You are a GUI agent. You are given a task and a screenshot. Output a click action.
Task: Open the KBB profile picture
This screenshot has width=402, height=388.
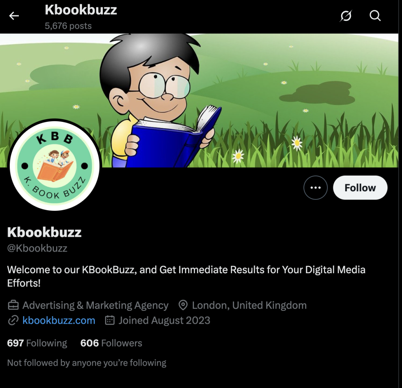(55, 166)
